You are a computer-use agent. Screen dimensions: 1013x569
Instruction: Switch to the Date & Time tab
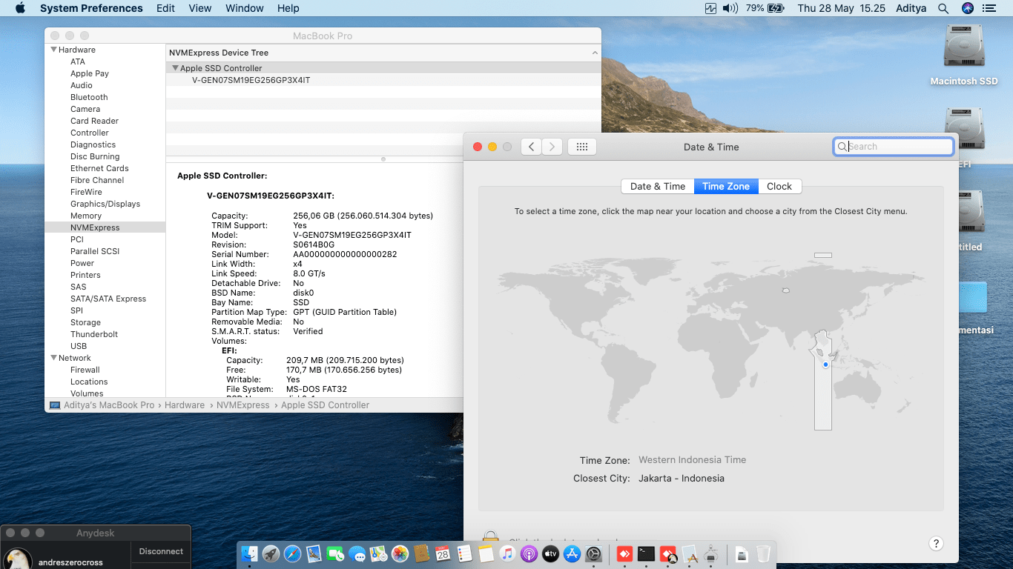658,187
